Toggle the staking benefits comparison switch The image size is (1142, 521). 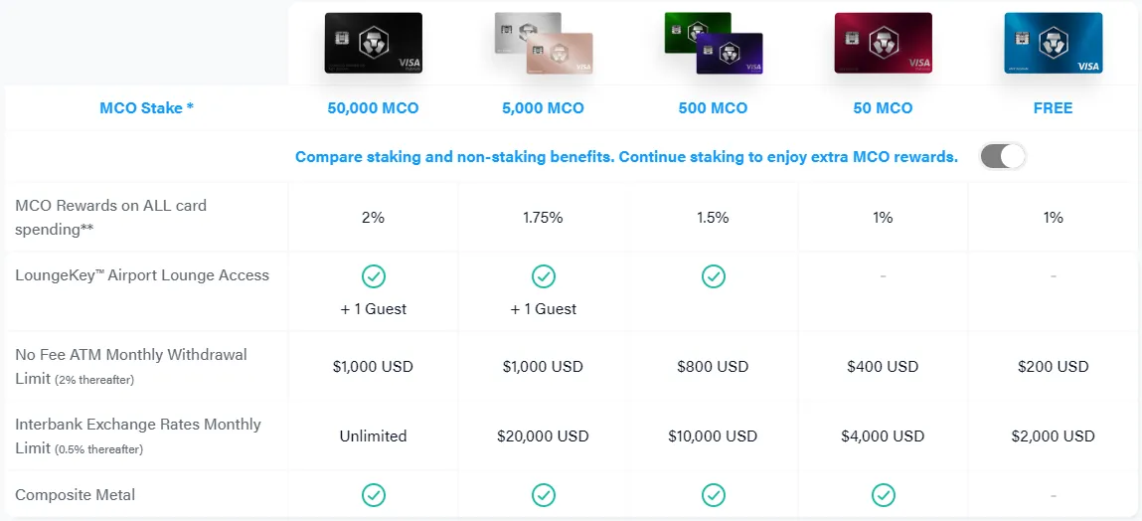point(1002,157)
